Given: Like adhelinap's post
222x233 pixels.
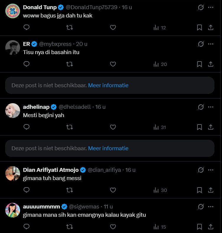Looking at the screenshot, I should [113, 127].
